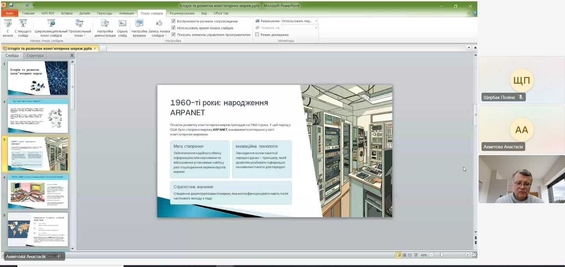Switch to the Структура pane tab
Screen dimensions: 565x267
click(x=35, y=55)
